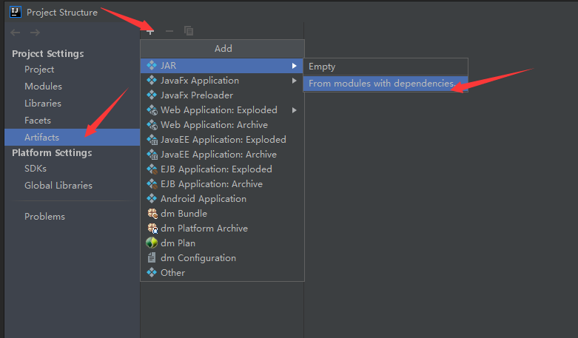This screenshot has height=338, width=578.
Task: Click the JavaFx Application icon
Action: (152, 80)
